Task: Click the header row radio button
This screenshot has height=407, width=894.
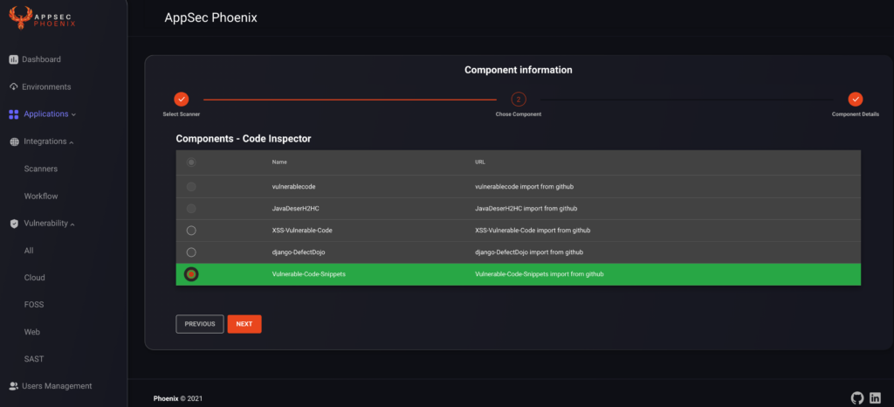Action: pos(191,162)
